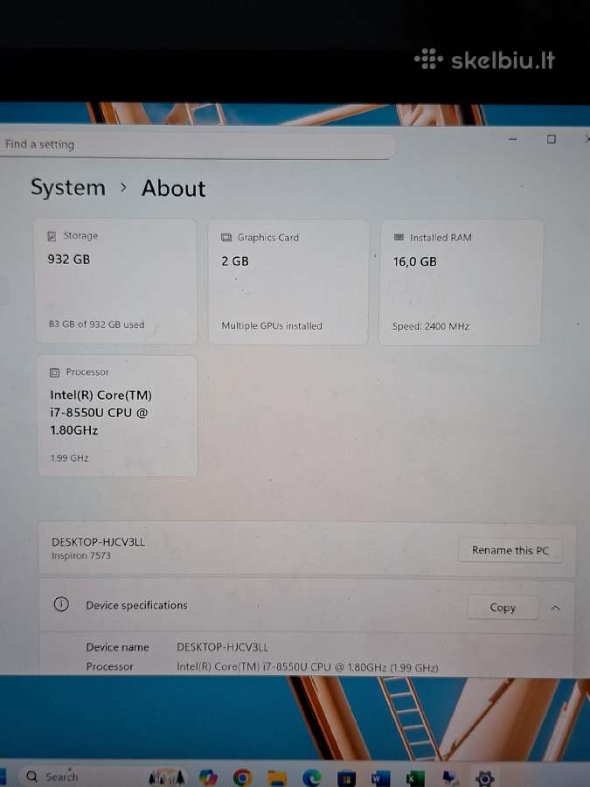
Task: Click the Start button on the taskbar
Action: (x=3, y=776)
